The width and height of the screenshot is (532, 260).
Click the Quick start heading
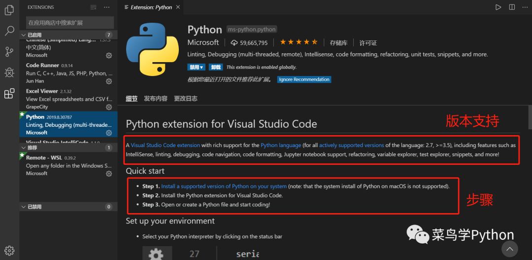145,171
